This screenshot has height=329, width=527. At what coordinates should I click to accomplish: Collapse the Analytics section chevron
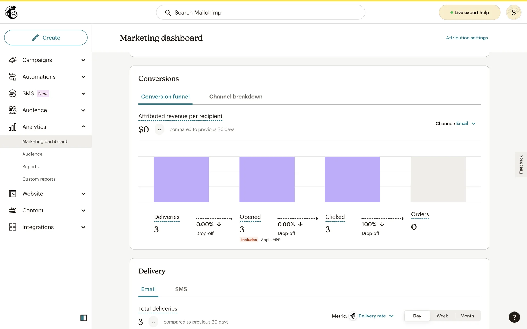[x=83, y=127]
